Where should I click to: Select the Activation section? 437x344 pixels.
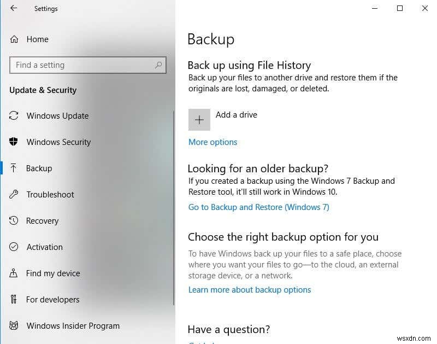click(44, 247)
